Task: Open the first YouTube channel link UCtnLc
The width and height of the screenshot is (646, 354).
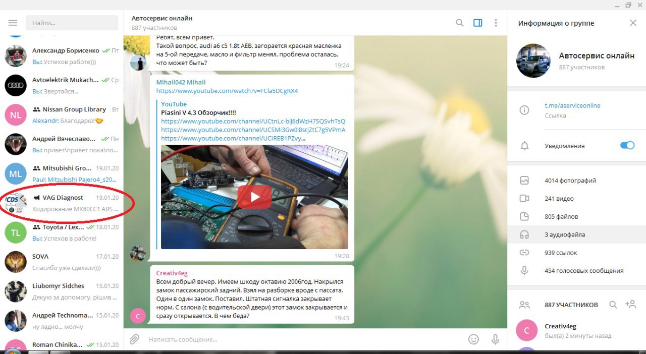Action: point(253,122)
